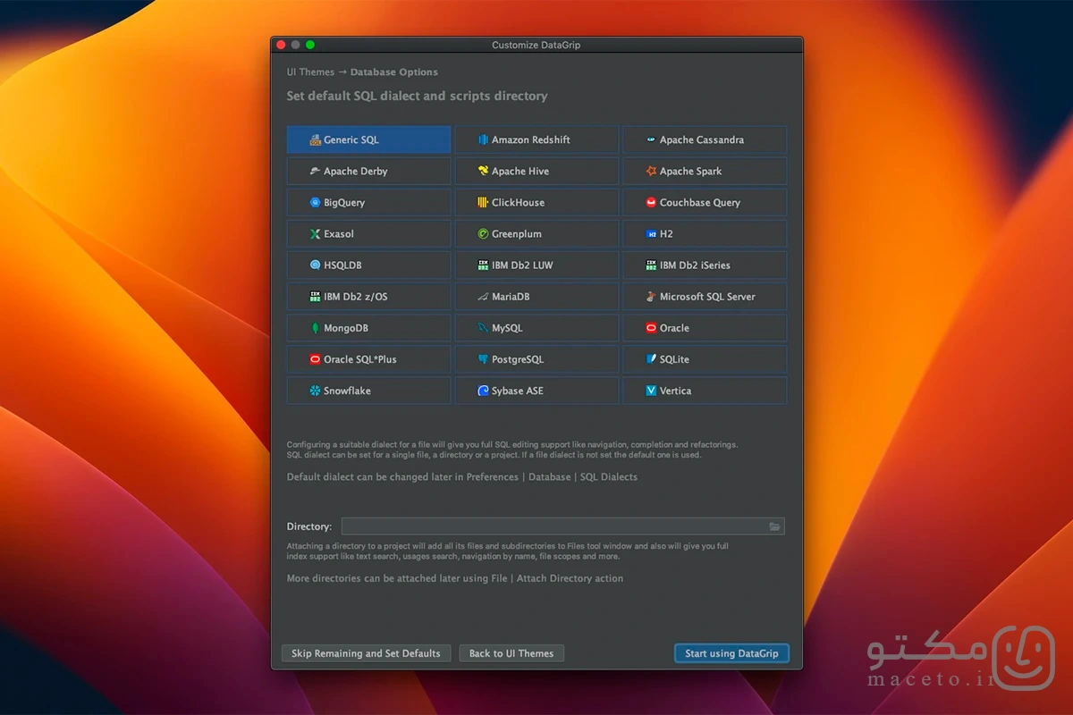Screen dimensions: 1073x715
Task: Focus the Directory path input field
Action: (x=562, y=526)
